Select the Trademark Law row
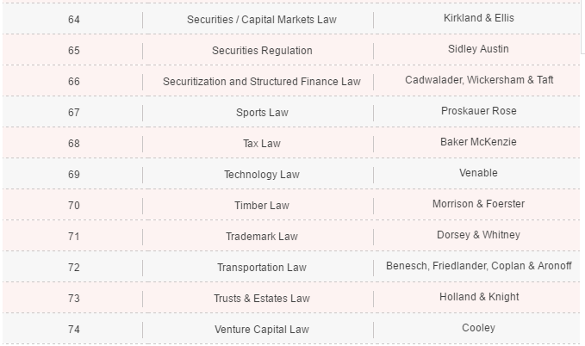This screenshot has height=346, width=585. [x=261, y=237]
